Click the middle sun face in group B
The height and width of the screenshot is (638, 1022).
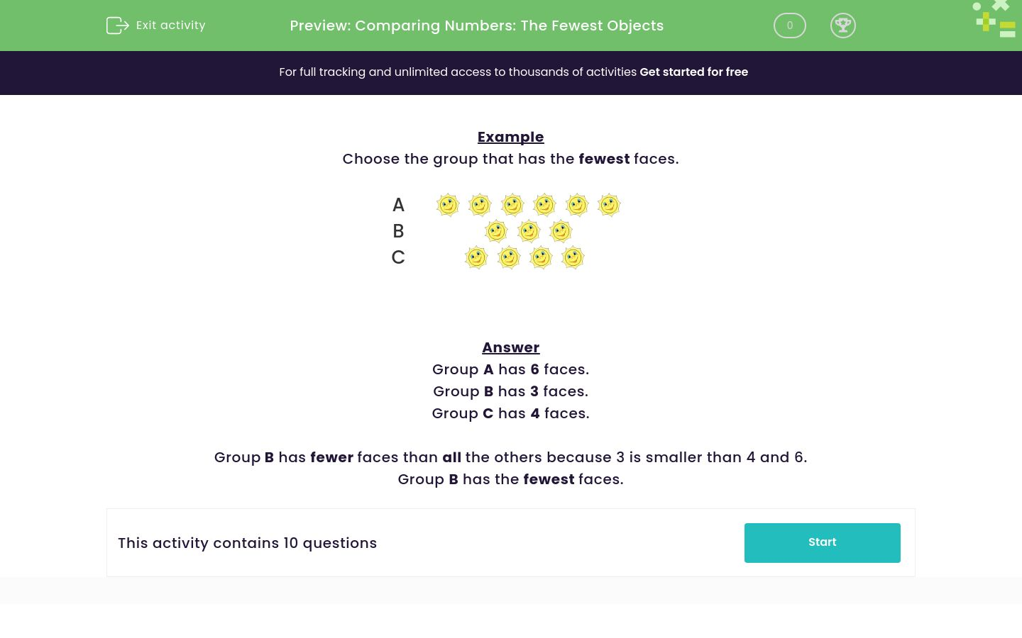[x=528, y=231]
